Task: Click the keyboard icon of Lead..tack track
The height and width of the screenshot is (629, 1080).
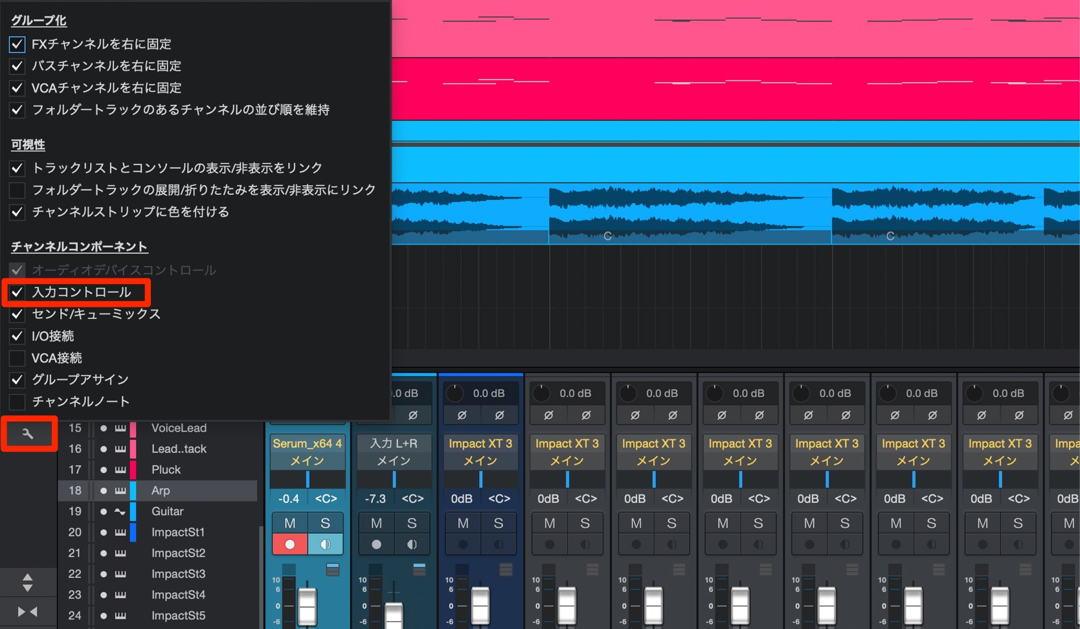Action: click(120, 448)
